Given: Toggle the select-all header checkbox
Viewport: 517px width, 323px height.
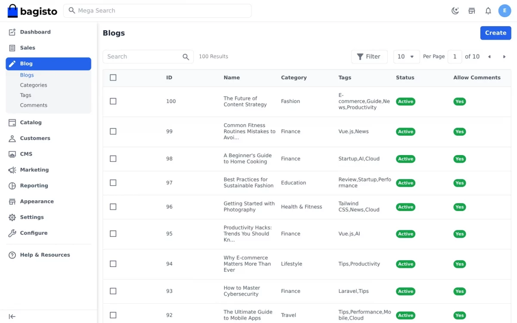Looking at the screenshot, I should click(113, 78).
